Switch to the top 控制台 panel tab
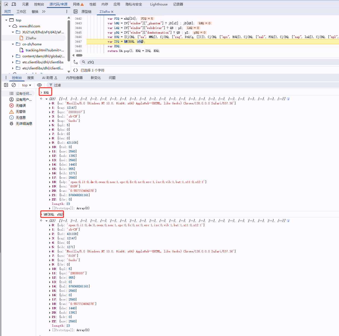This screenshot has height=336, width=339. click(x=39, y=4)
